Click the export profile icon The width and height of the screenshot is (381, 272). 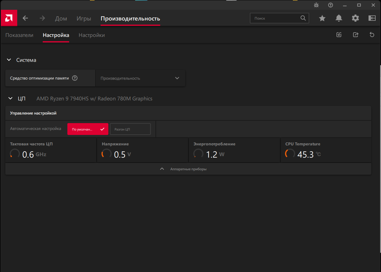click(x=355, y=35)
